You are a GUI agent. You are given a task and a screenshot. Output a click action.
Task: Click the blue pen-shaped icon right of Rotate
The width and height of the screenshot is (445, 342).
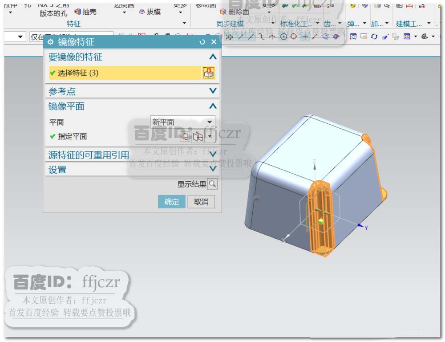tap(385, 37)
